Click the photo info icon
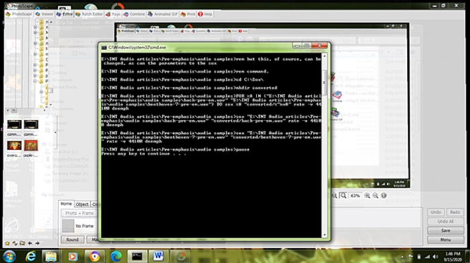 pos(383,195)
